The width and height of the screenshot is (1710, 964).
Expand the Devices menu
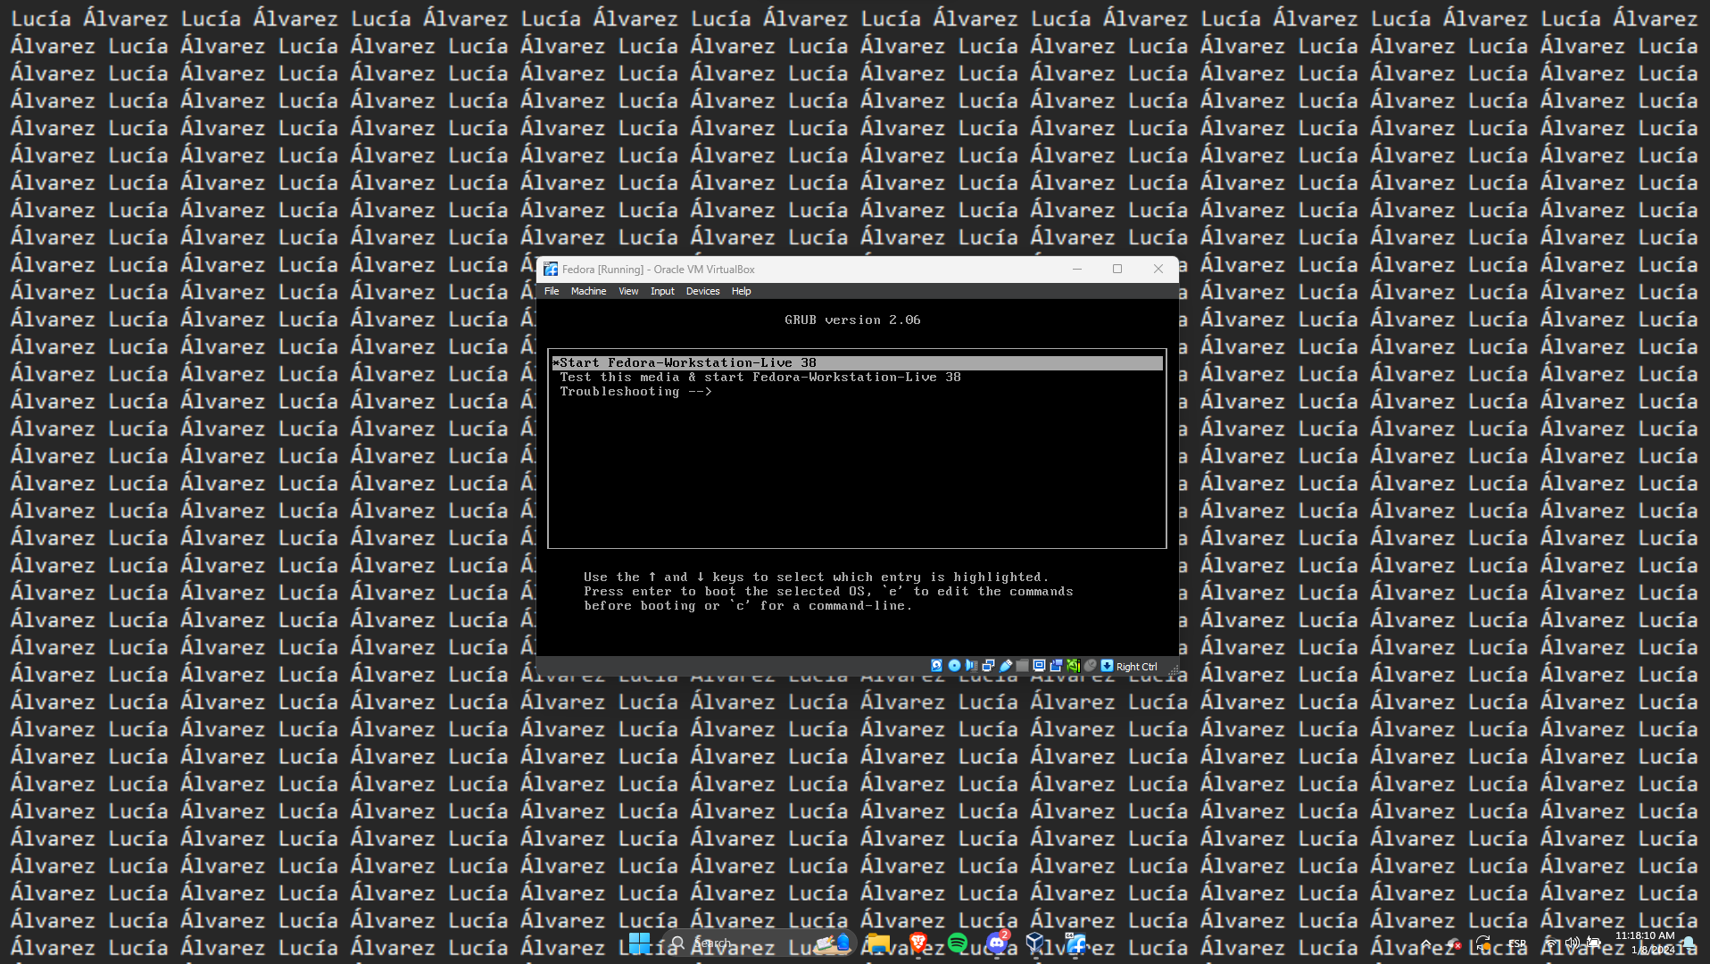702,291
